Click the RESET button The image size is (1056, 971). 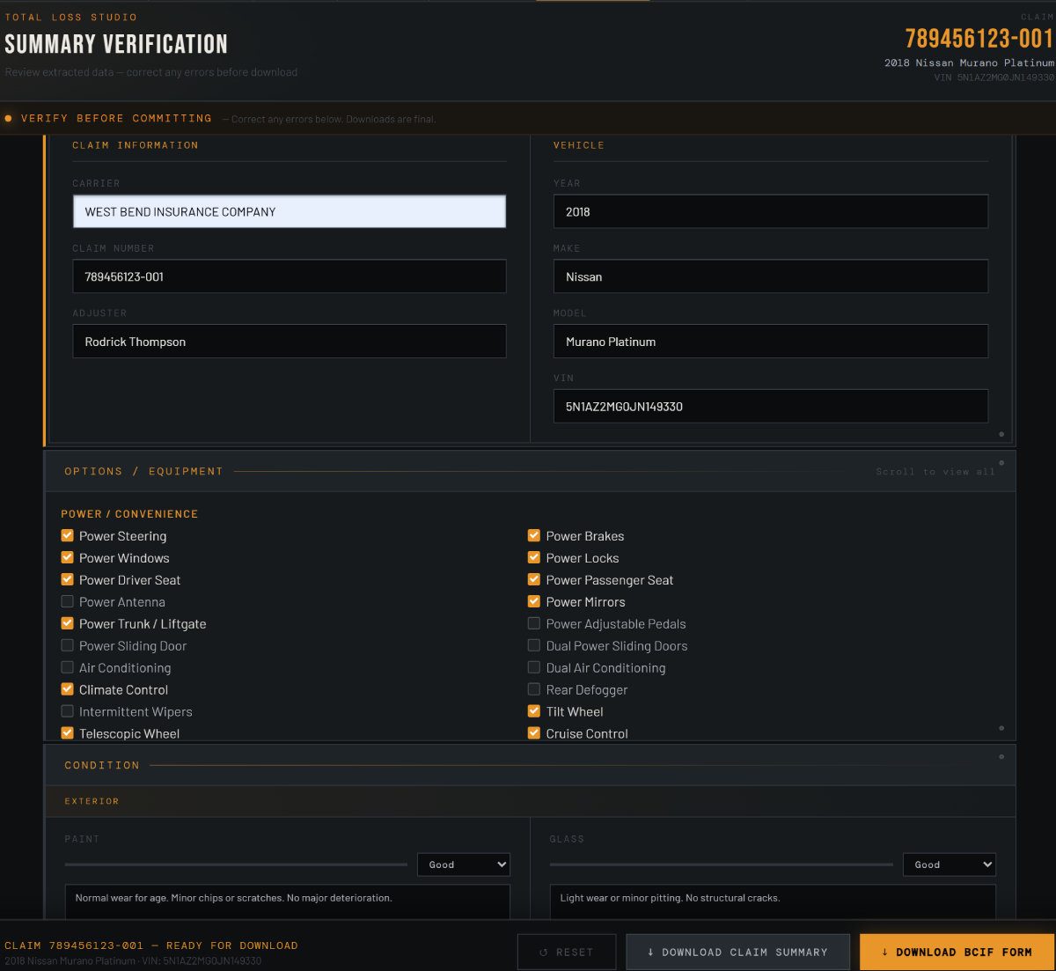coord(566,952)
